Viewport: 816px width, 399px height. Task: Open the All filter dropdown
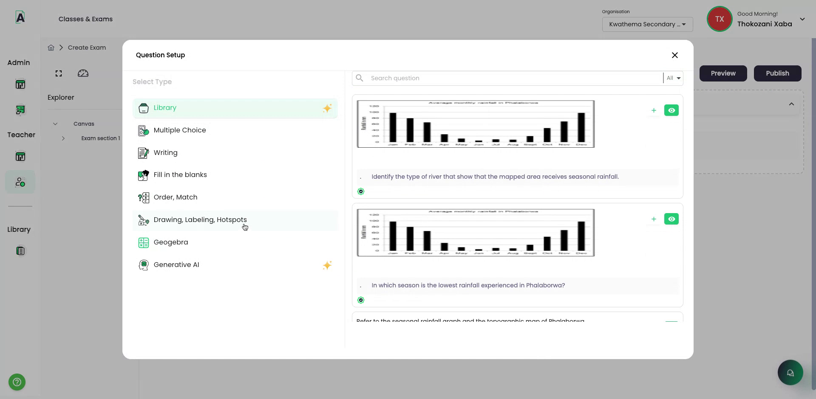click(x=673, y=78)
